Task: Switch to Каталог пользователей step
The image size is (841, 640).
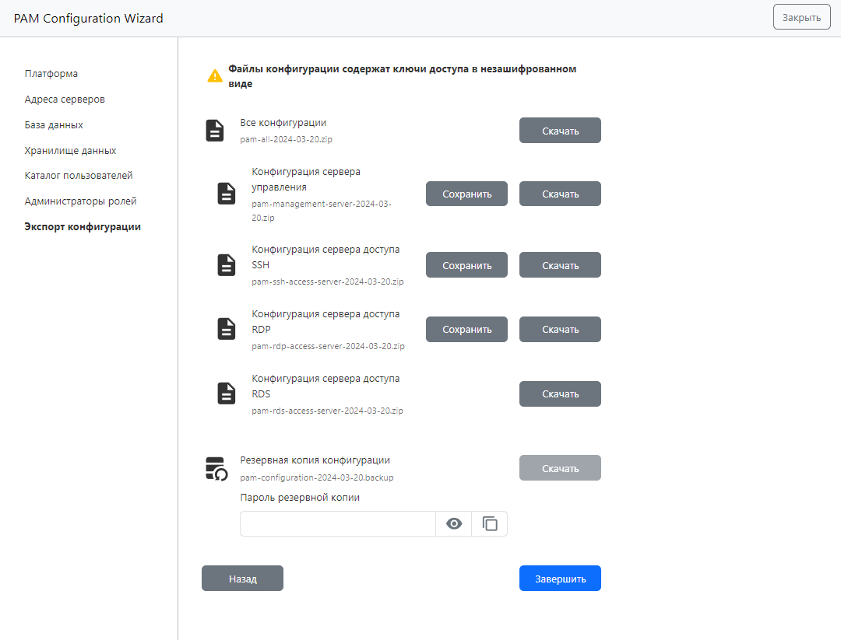Action: pyautogui.click(x=79, y=176)
